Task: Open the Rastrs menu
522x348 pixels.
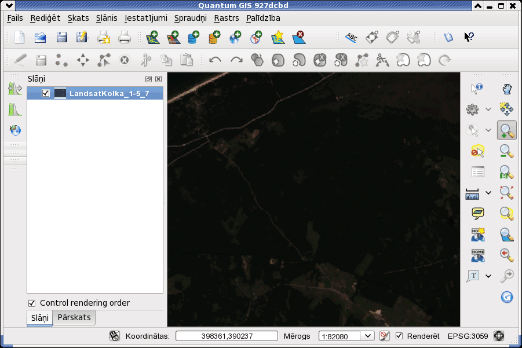Action: click(x=227, y=19)
